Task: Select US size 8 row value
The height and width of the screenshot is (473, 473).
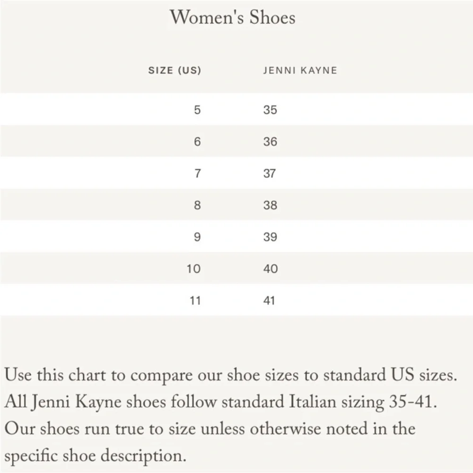Action: coord(197,205)
